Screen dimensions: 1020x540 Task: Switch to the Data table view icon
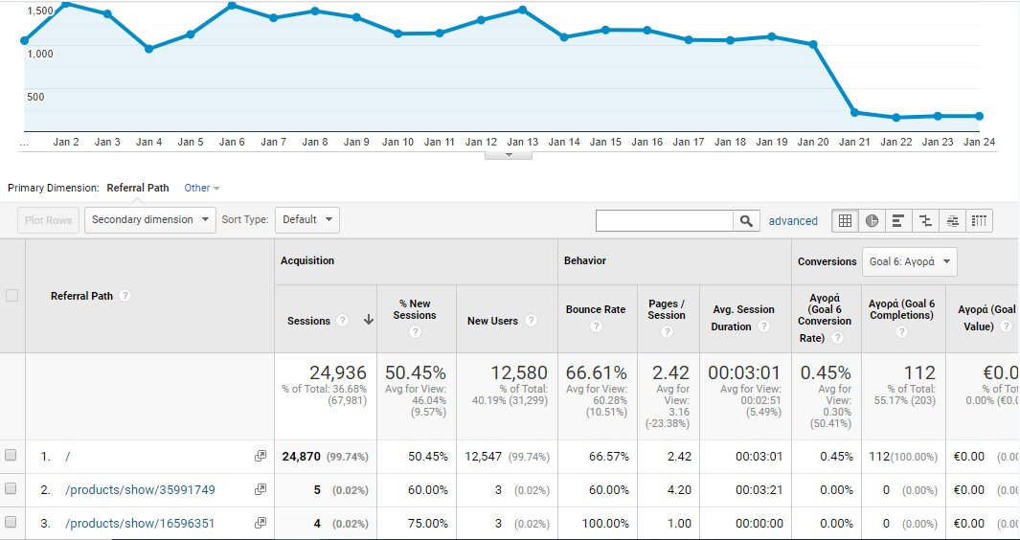[845, 220]
